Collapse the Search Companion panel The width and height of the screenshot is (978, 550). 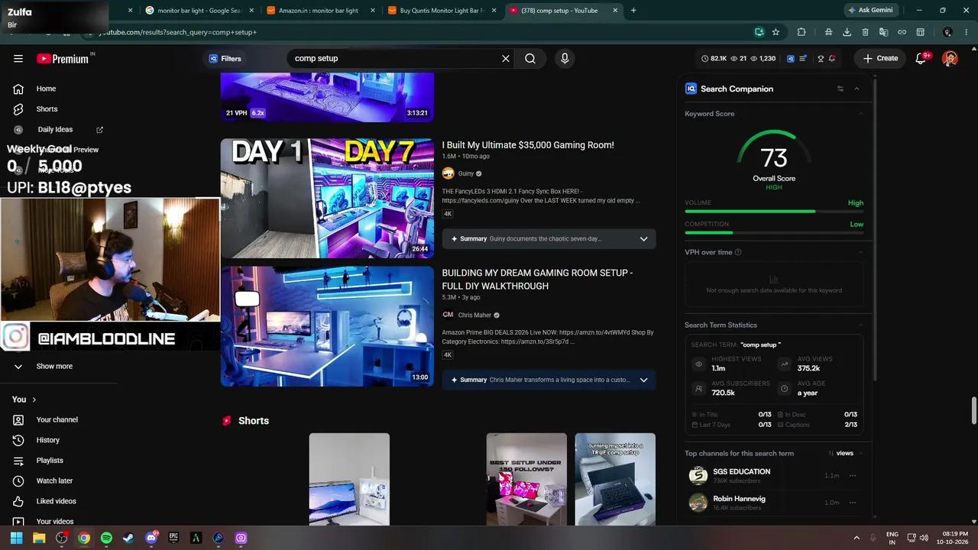pyautogui.click(x=857, y=89)
